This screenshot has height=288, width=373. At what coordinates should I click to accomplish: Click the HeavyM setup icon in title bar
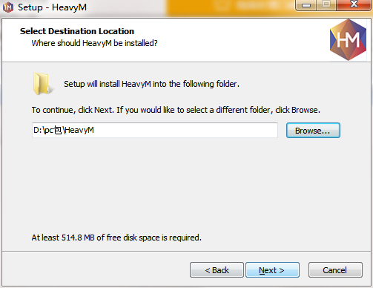(x=8, y=7)
